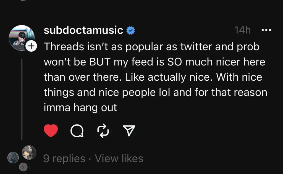Tap the replier avatar wearing a hat
The image size is (283, 174).
point(29,152)
